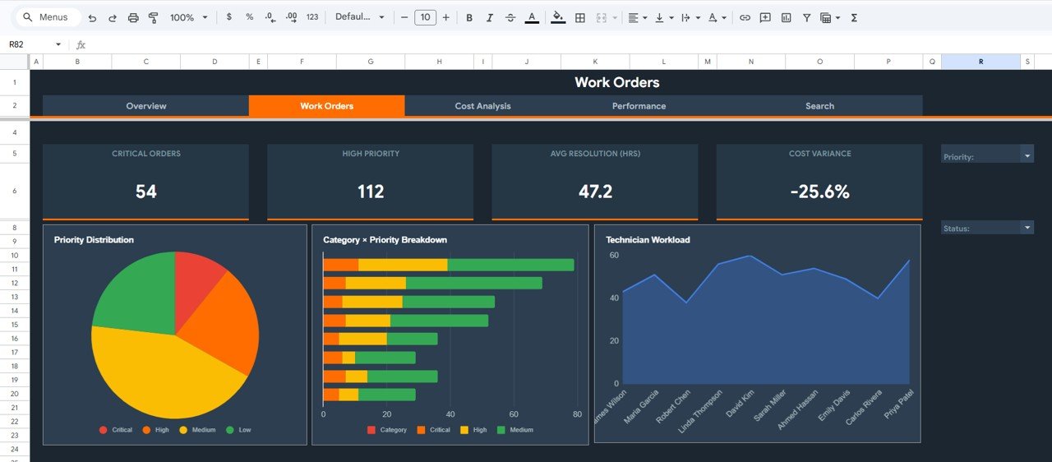The height and width of the screenshot is (462, 1052).
Task: Open the Performance tab
Action: (x=639, y=106)
